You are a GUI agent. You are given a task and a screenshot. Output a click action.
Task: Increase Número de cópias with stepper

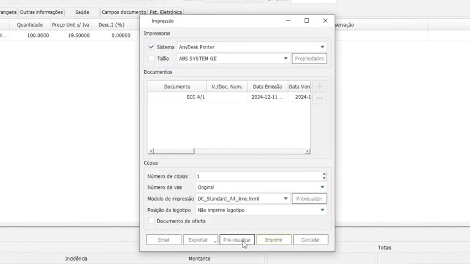[323, 174]
